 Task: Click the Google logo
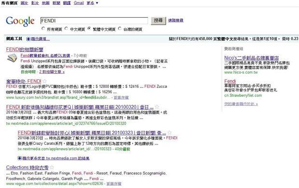pos(20,21)
